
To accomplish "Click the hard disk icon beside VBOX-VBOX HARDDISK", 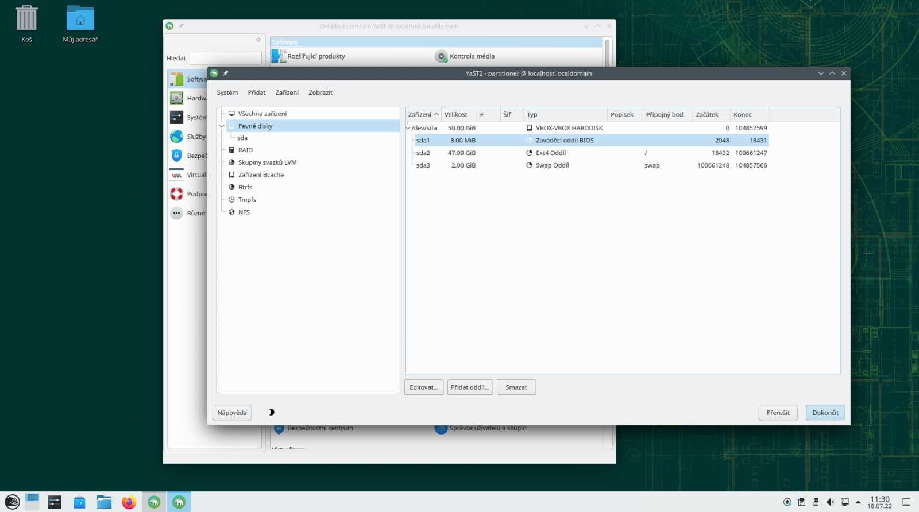I will point(529,128).
